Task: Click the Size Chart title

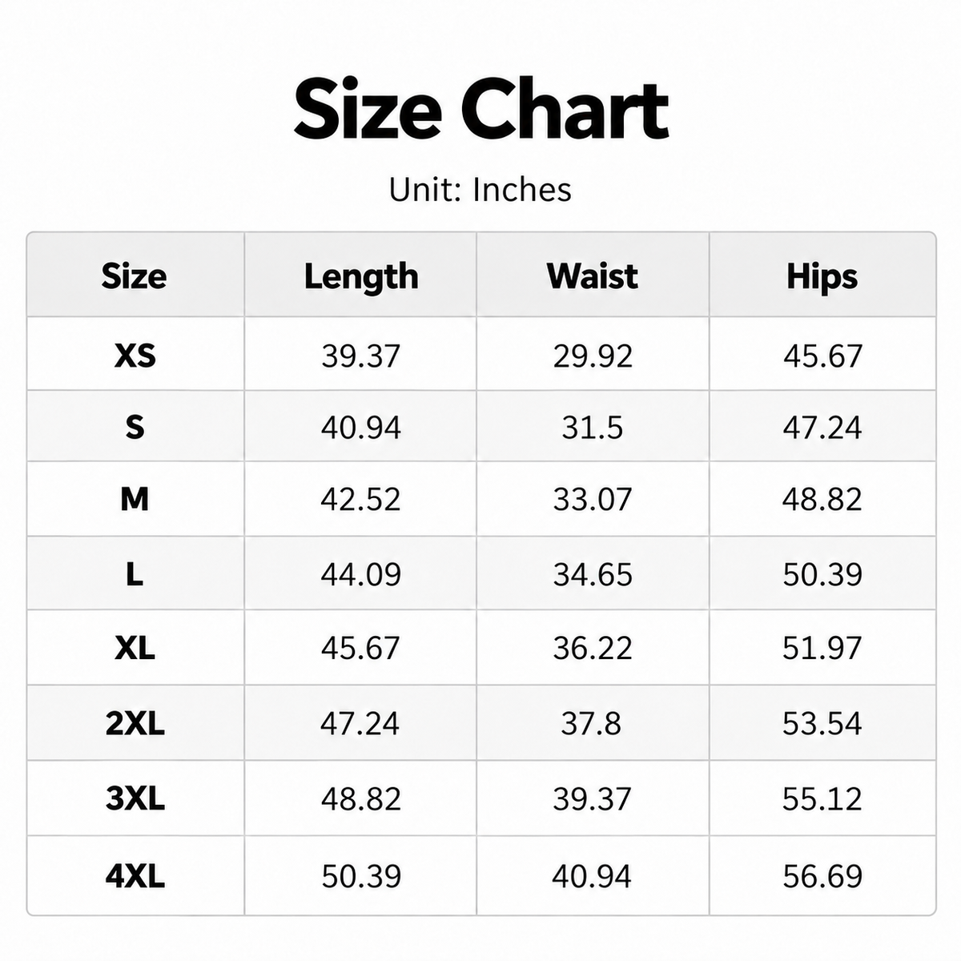Action: pyautogui.click(x=480, y=109)
